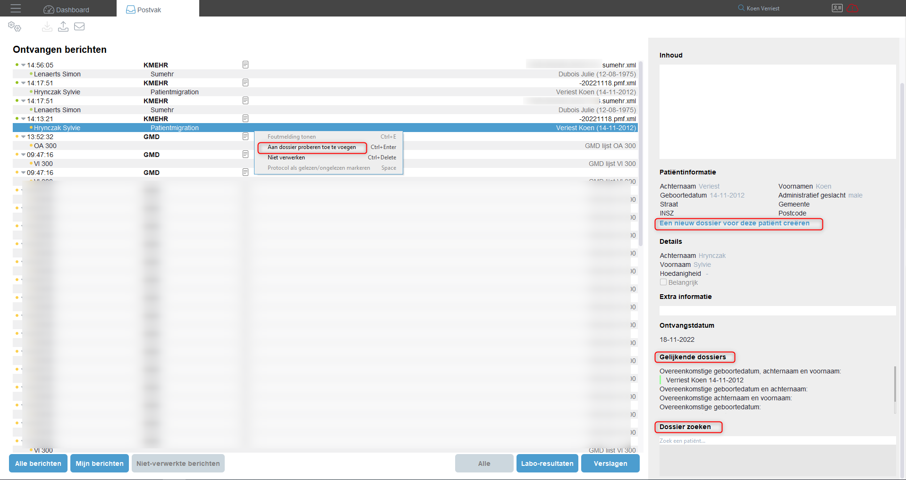Viewport: 906px width, 480px height.
Task: Collapse the 13:52:32 GMD group
Action: [23, 137]
